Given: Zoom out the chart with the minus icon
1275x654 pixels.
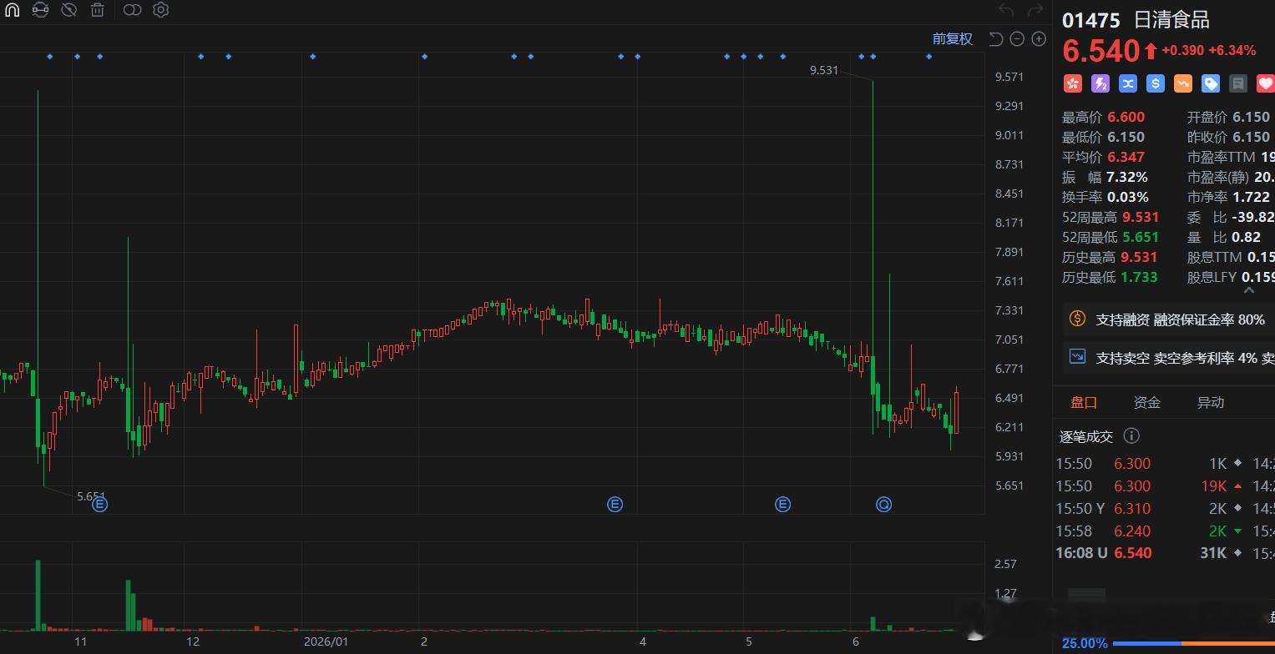Looking at the screenshot, I should point(1017,38).
